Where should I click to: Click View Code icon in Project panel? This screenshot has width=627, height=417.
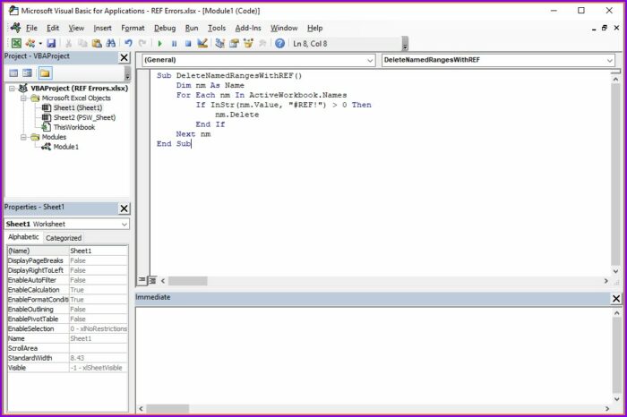pyautogui.click(x=13, y=73)
